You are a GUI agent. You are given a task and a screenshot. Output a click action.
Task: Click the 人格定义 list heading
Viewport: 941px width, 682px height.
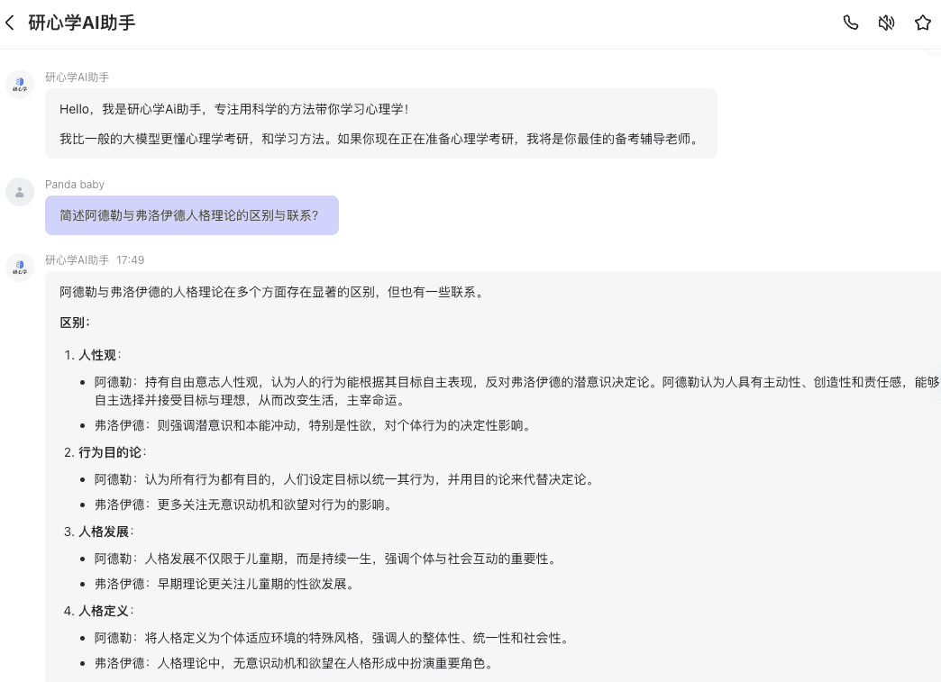coord(104,611)
